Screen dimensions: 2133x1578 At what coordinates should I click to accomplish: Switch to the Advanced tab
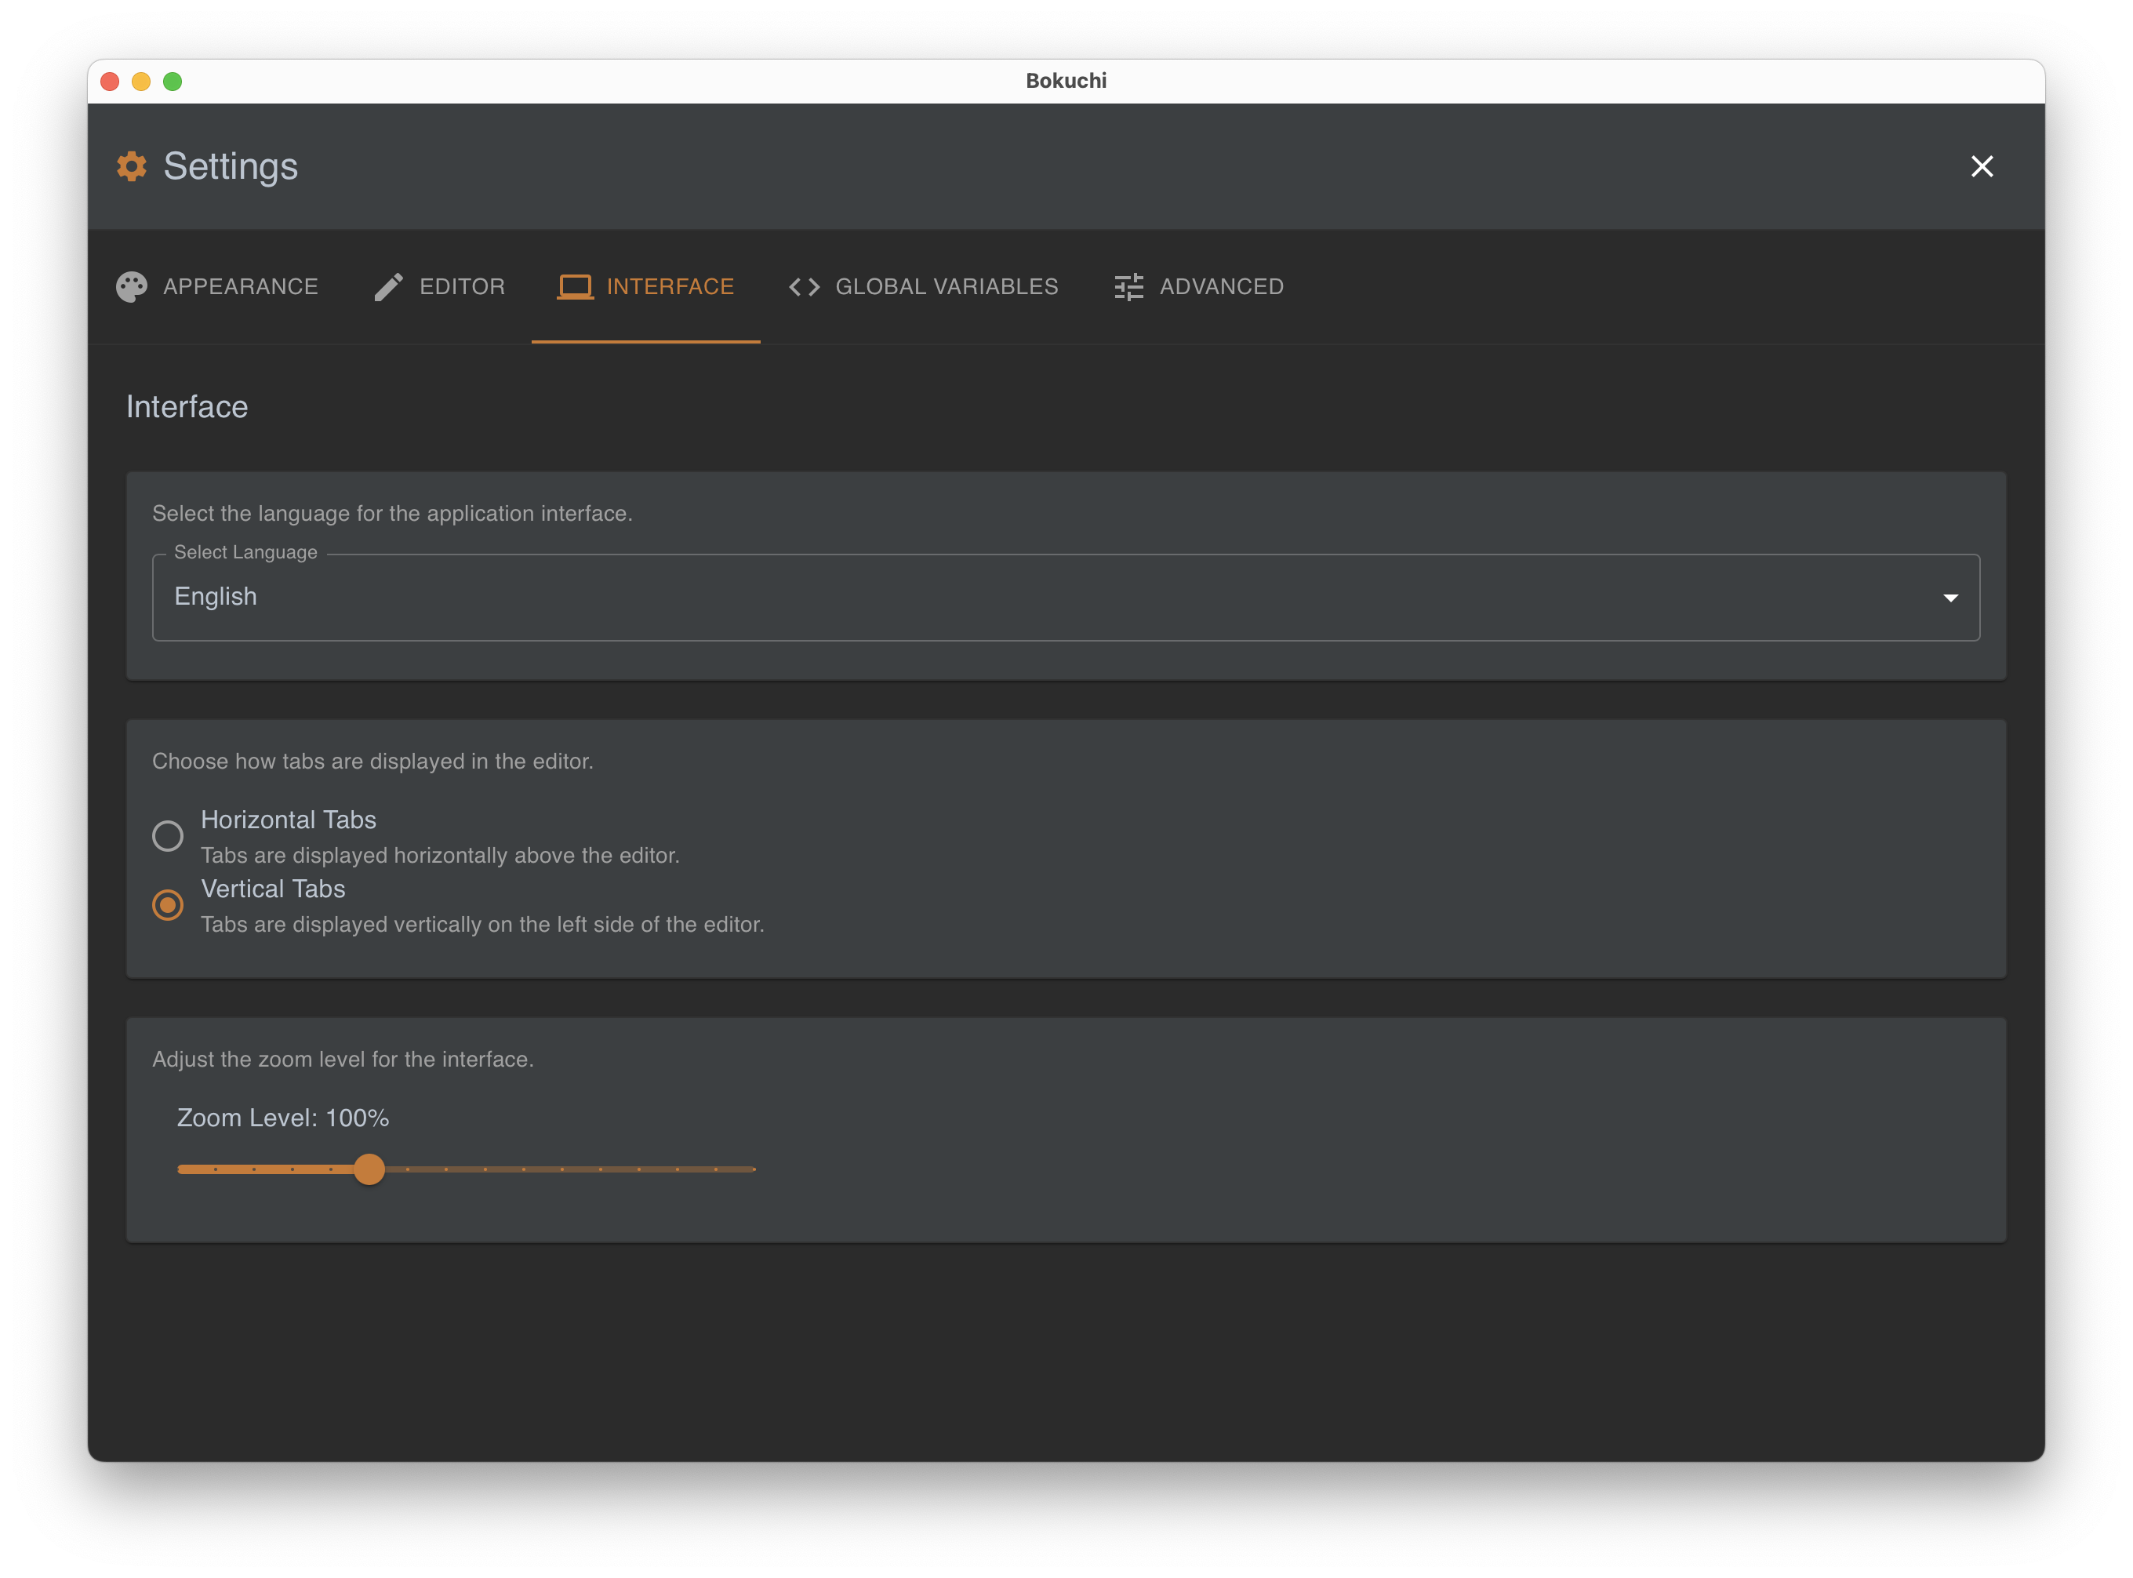coord(1221,286)
